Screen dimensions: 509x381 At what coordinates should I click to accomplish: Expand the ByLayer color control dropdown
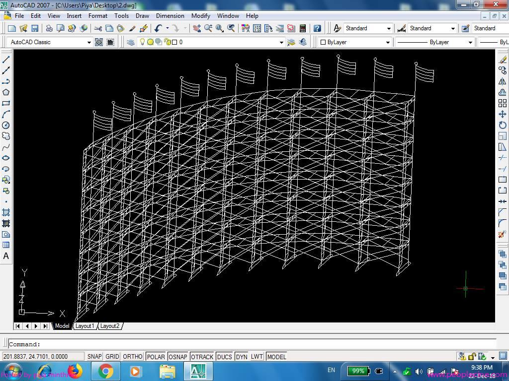pyautogui.click(x=388, y=42)
